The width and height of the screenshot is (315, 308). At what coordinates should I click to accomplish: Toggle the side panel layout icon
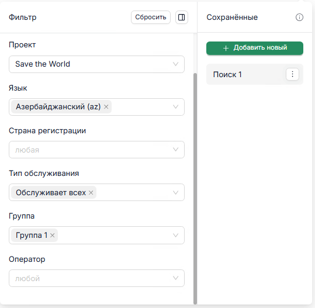[182, 18]
